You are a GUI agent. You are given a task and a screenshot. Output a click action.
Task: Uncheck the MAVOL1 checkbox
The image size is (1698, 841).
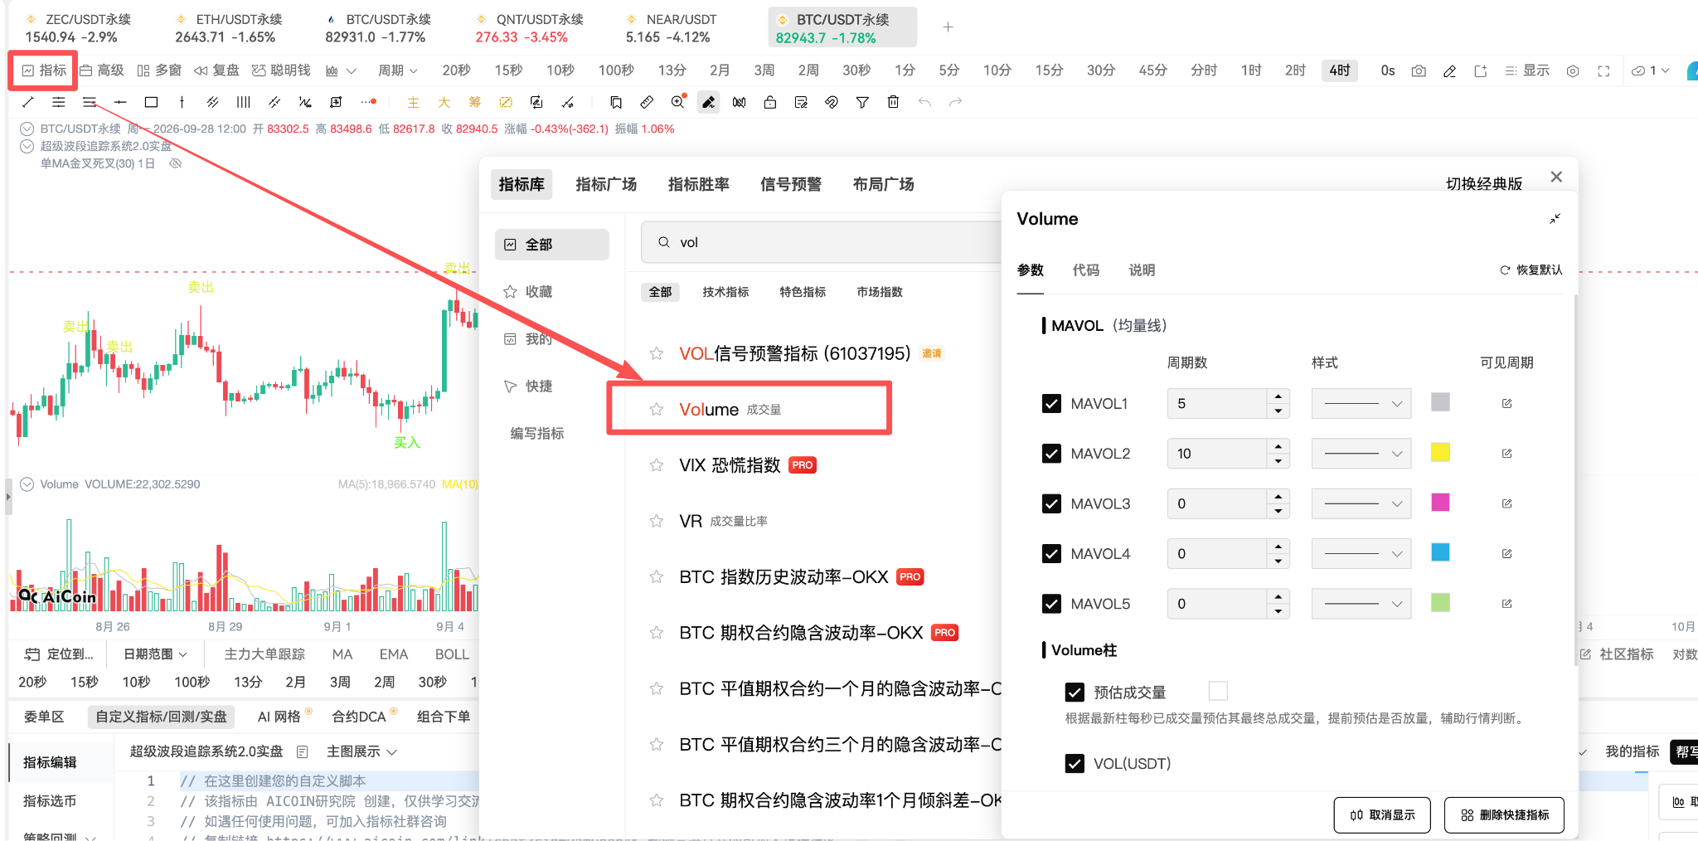pos(1051,404)
